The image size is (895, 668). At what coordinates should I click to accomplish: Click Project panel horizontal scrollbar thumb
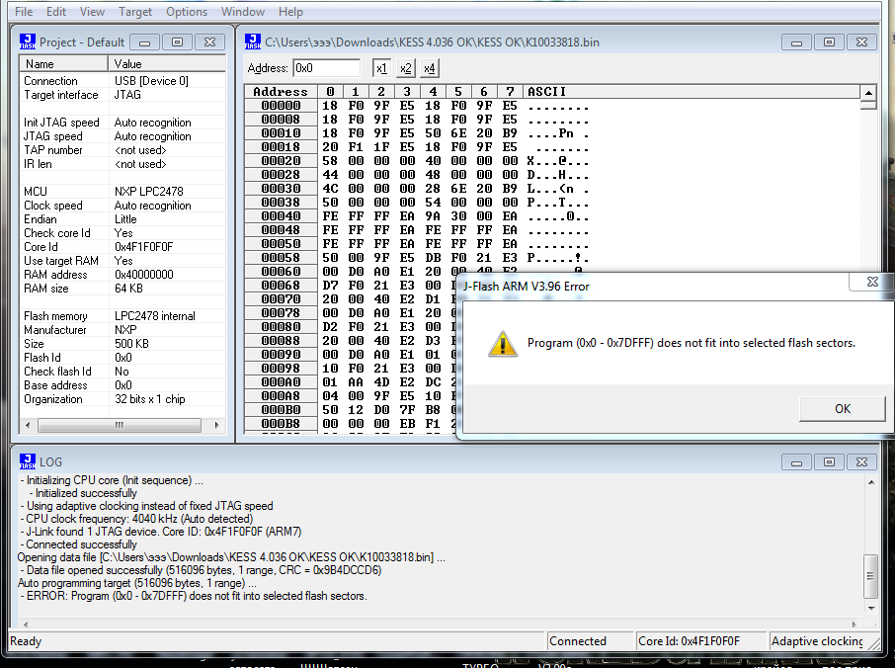pos(120,425)
